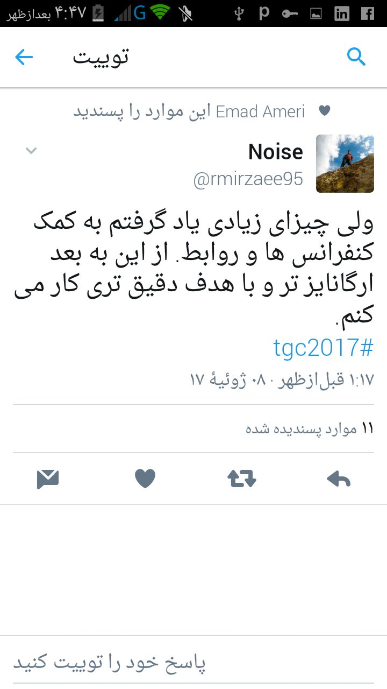
Task: View the @rmirzaee95 handle profile
Action: [248, 179]
